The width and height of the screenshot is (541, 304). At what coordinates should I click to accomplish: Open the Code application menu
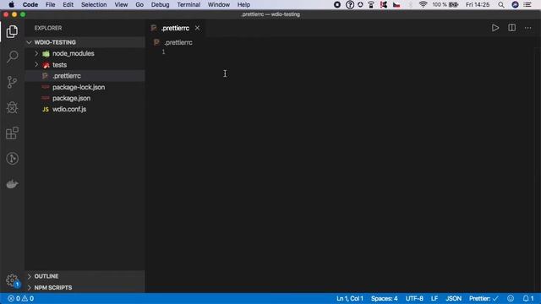pyautogui.click(x=30, y=5)
